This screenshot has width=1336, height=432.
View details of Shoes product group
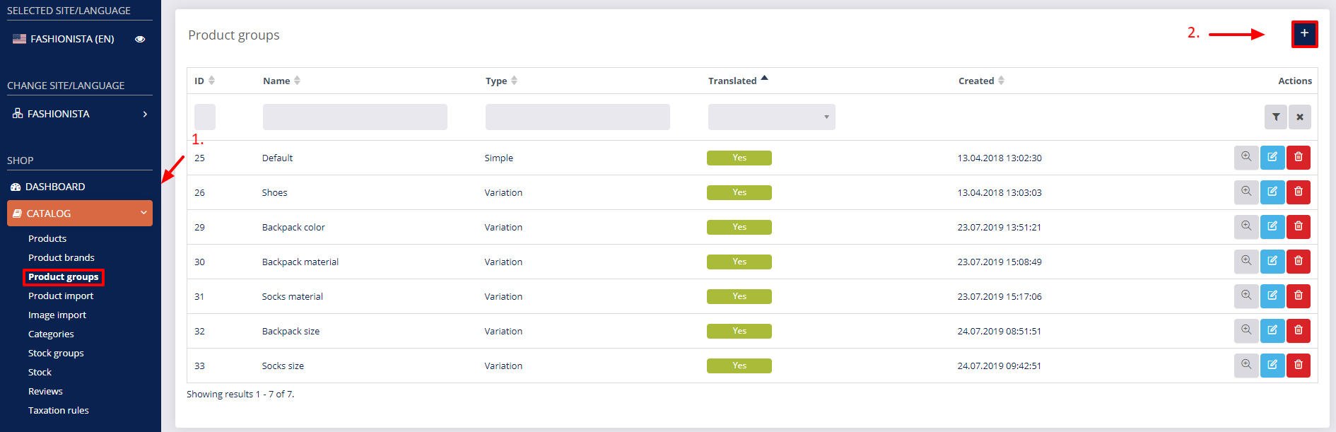click(x=1246, y=192)
